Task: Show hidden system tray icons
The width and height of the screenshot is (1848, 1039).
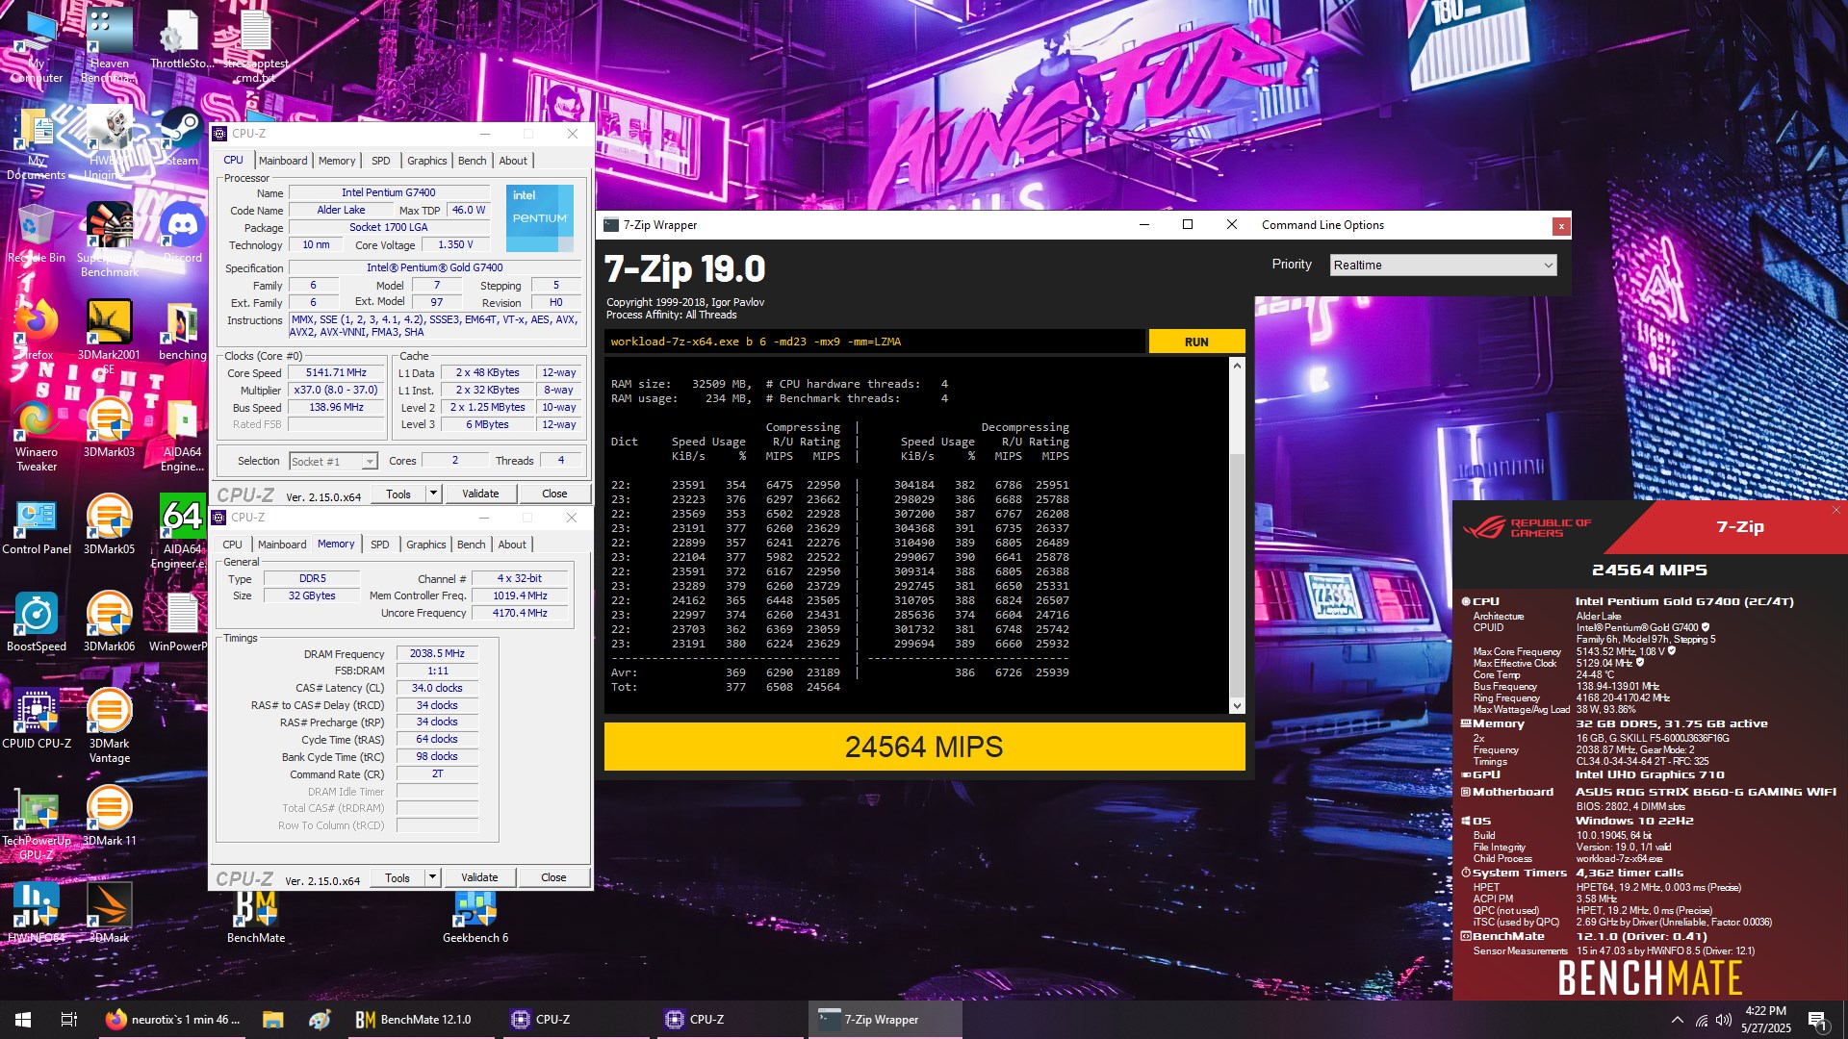Action: click(x=1678, y=1020)
